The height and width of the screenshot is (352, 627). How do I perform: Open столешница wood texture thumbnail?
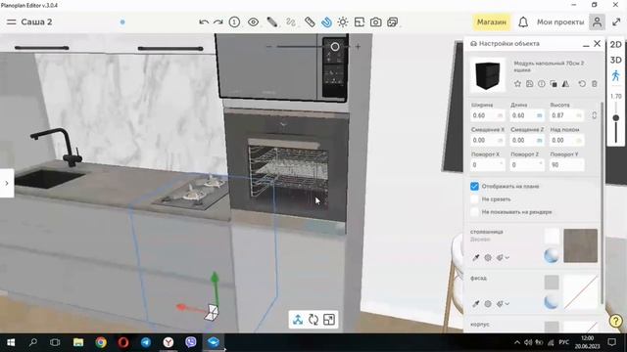pyautogui.click(x=581, y=245)
